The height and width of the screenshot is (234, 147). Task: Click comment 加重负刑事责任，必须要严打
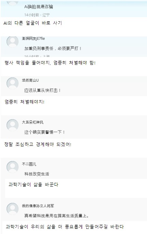coord(53,48)
